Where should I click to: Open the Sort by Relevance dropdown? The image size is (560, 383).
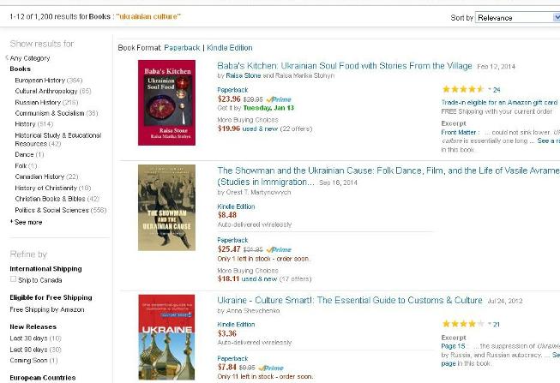click(517, 17)
